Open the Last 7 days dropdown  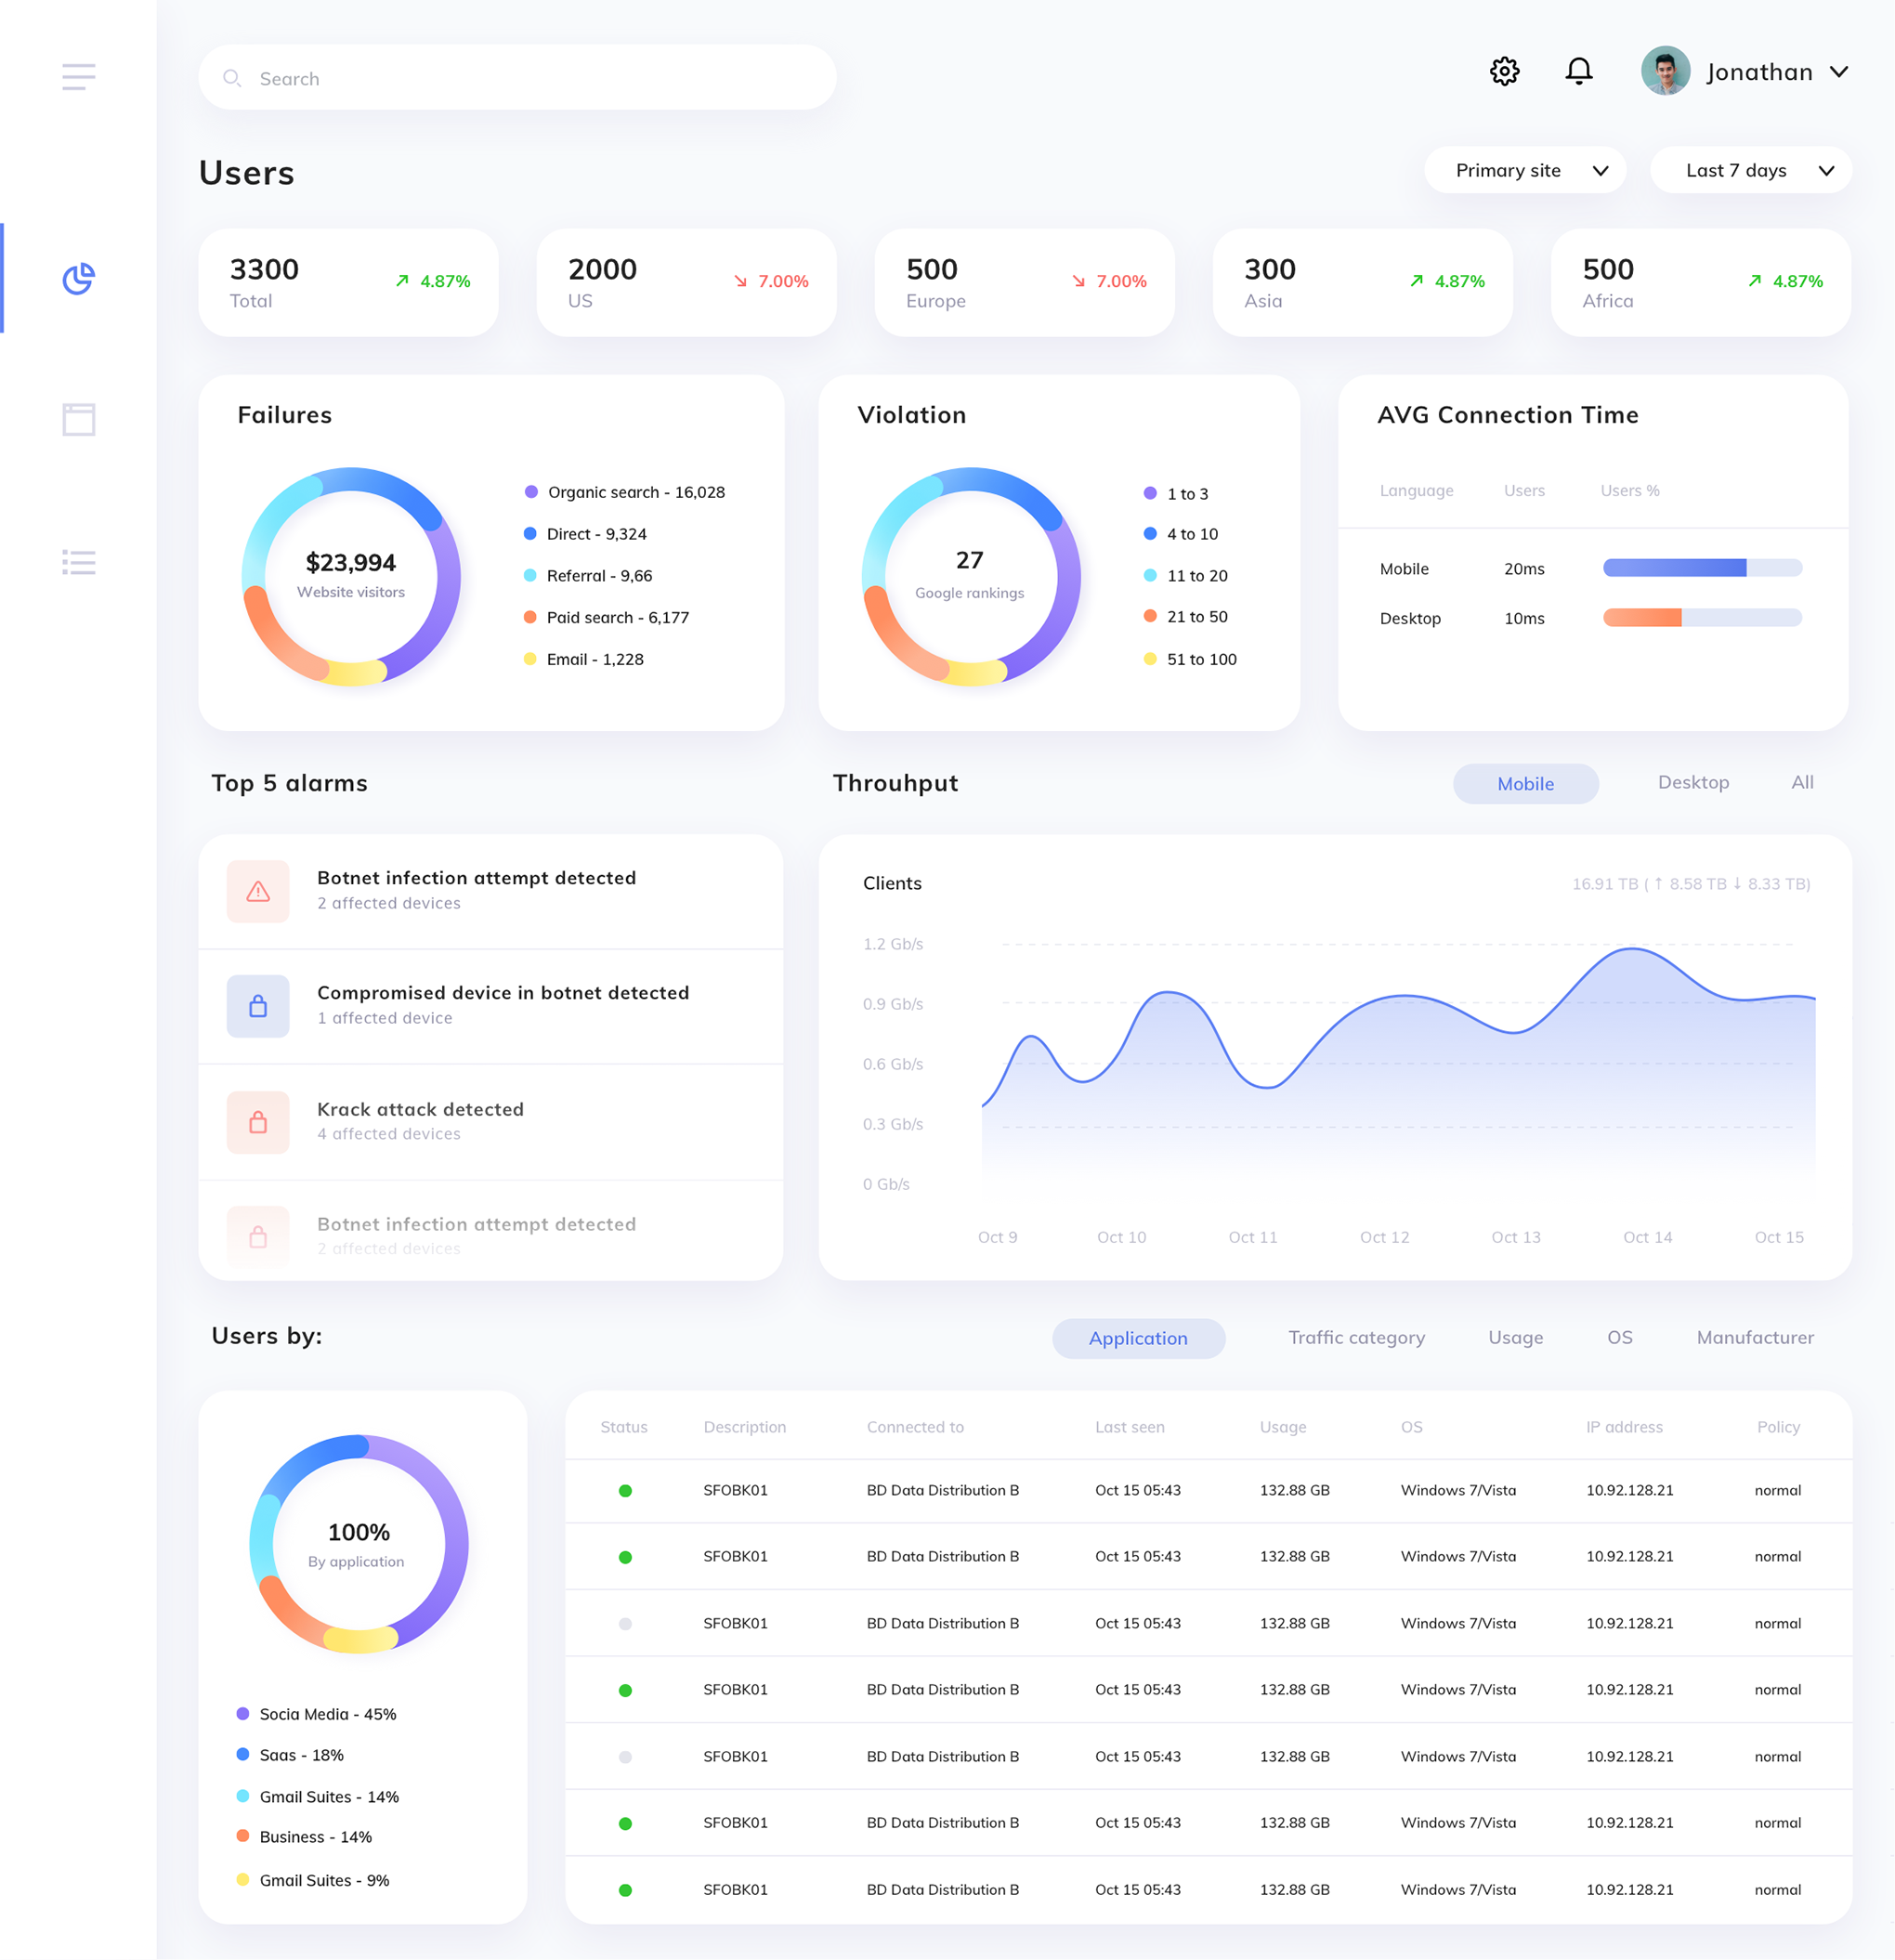tap(1750, 171)
